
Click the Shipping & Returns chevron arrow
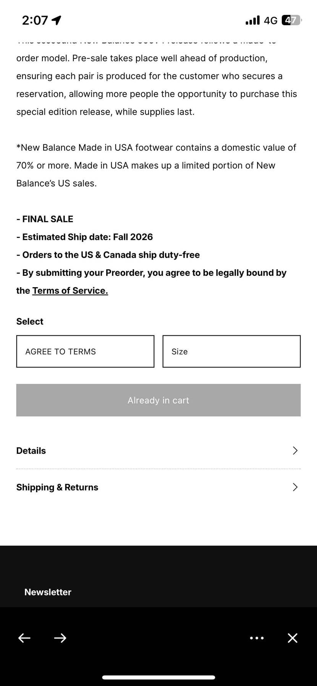[295, 487]
